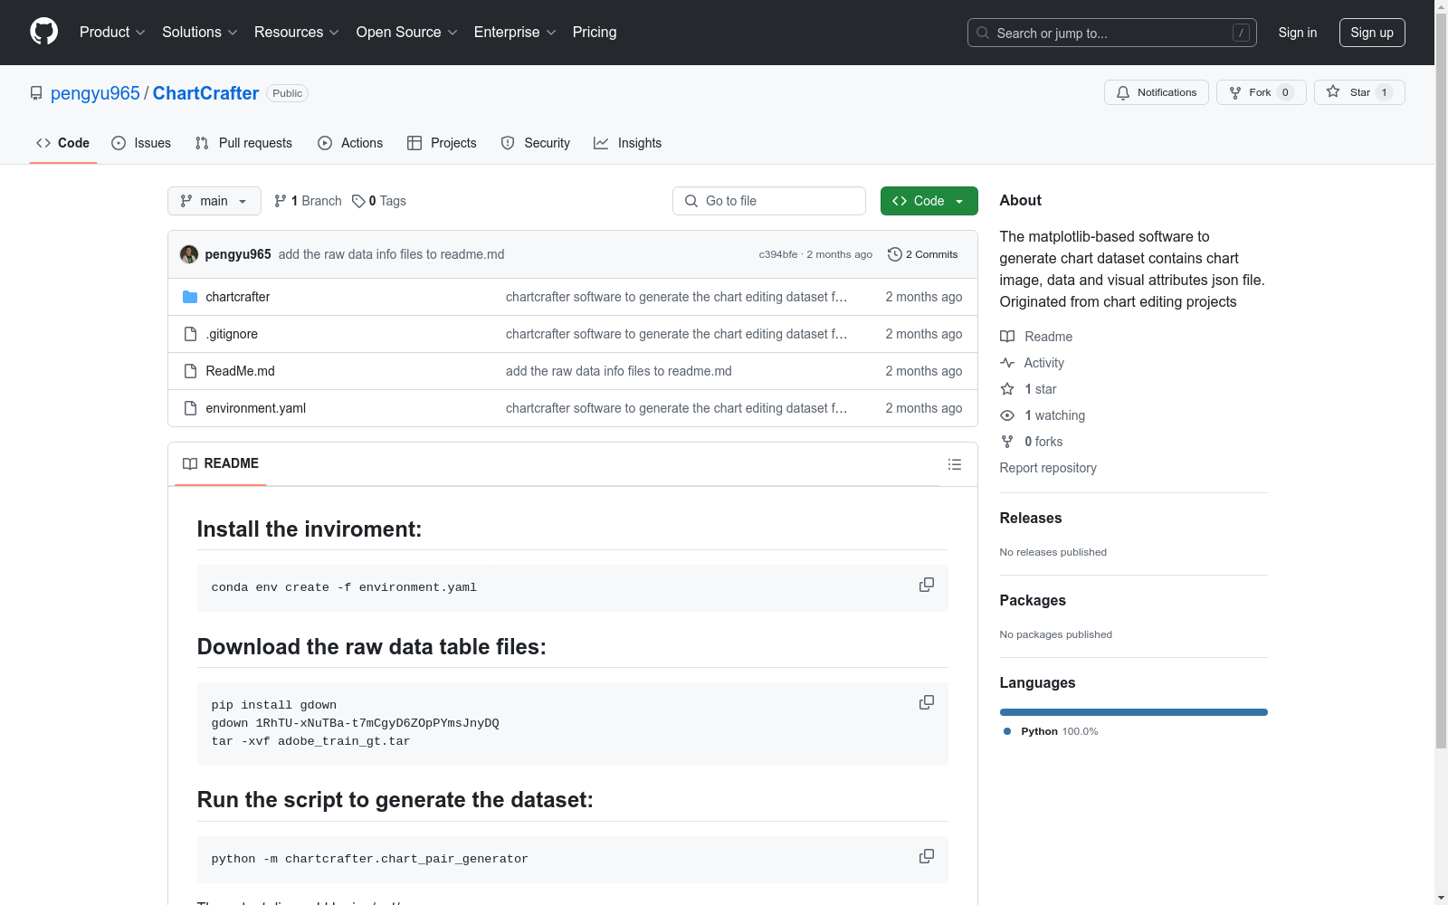Expand the Open Source menu
The width and height of the screenshot is (1448, 905).
407,32
